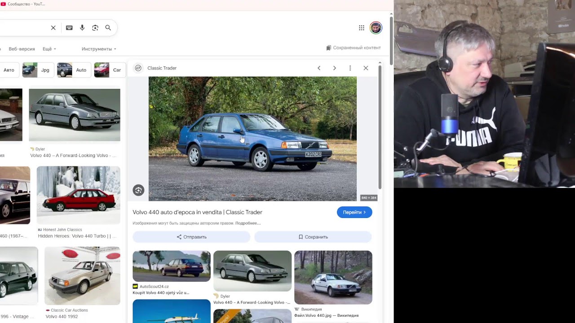Click inside the Google search input field

tap(22, 28)
